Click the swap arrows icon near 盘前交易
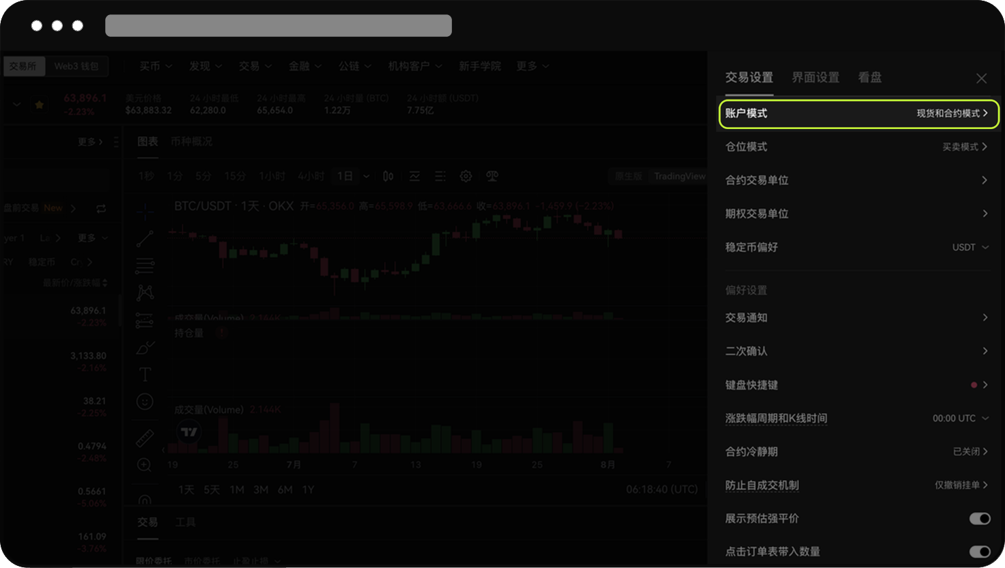The height and width of the screenshot is (568, 1005). point(101,208)
